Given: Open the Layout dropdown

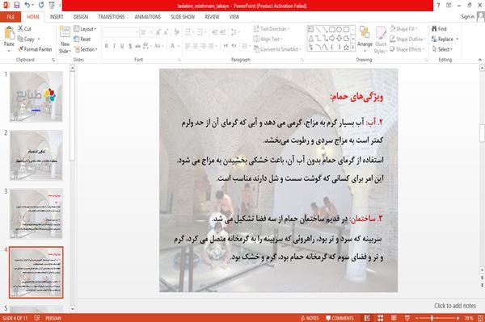Looking at the screenshot, I should pos(85,29).
